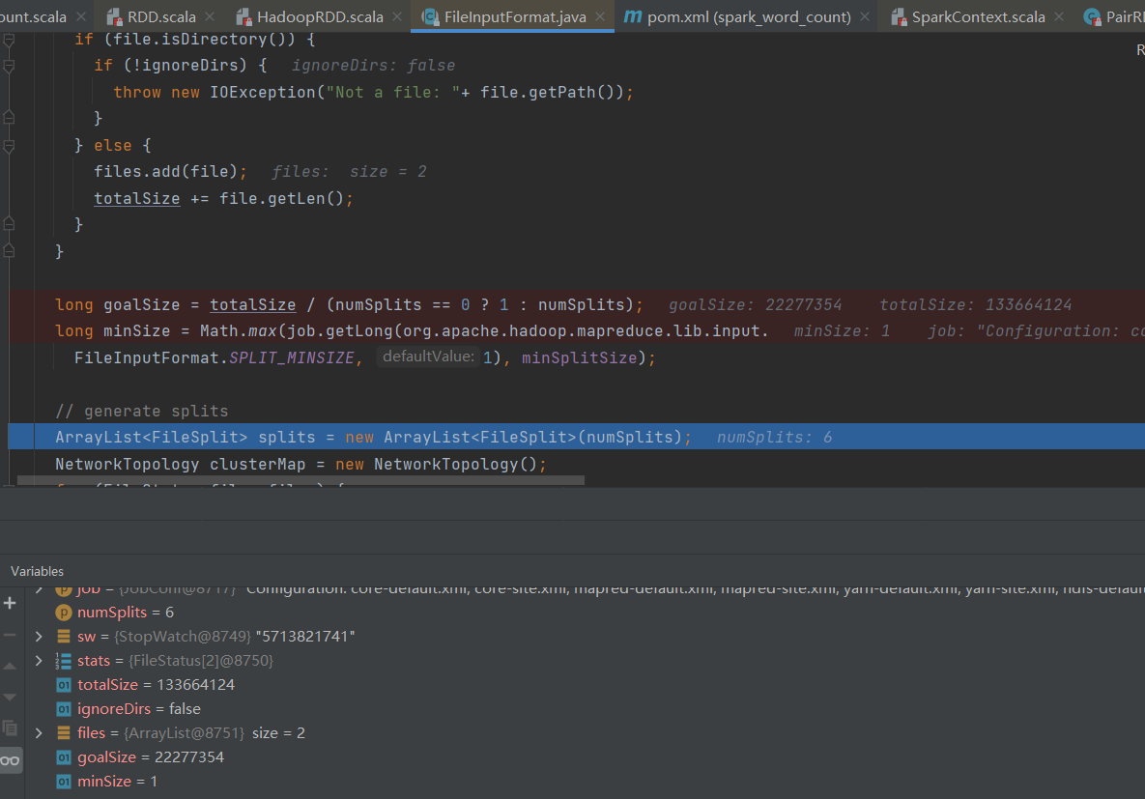Click the primitive icon beside totalSize
The height and width of the screenshot is (799, 1145).
(64, 685)
